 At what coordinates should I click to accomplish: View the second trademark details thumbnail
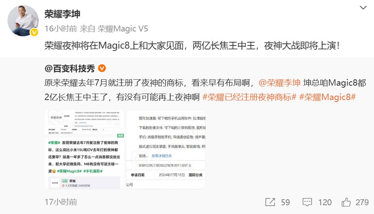coord(166,149)
